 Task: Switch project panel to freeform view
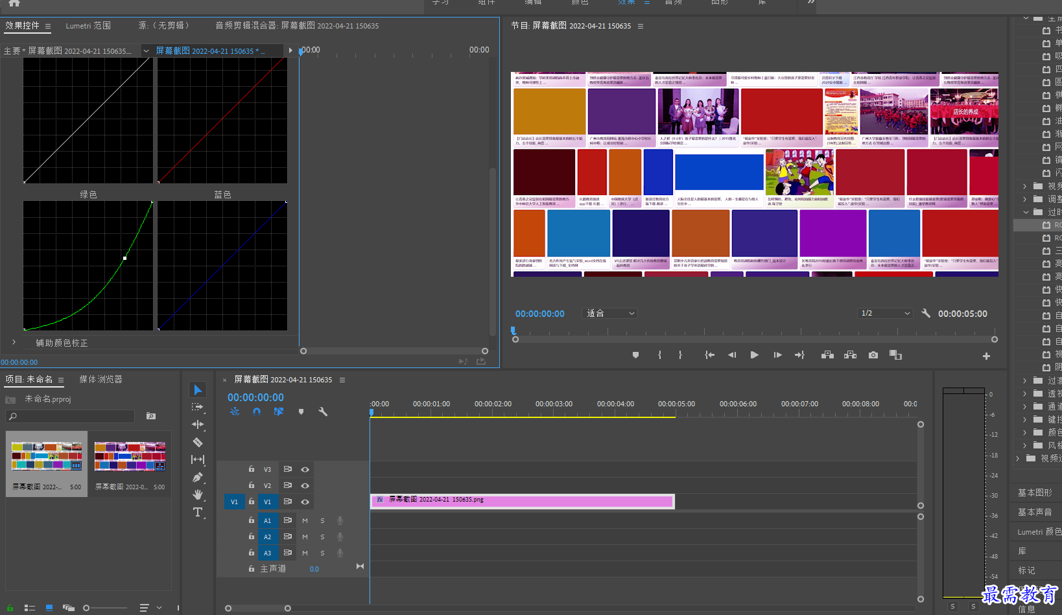tap(69, 608)
